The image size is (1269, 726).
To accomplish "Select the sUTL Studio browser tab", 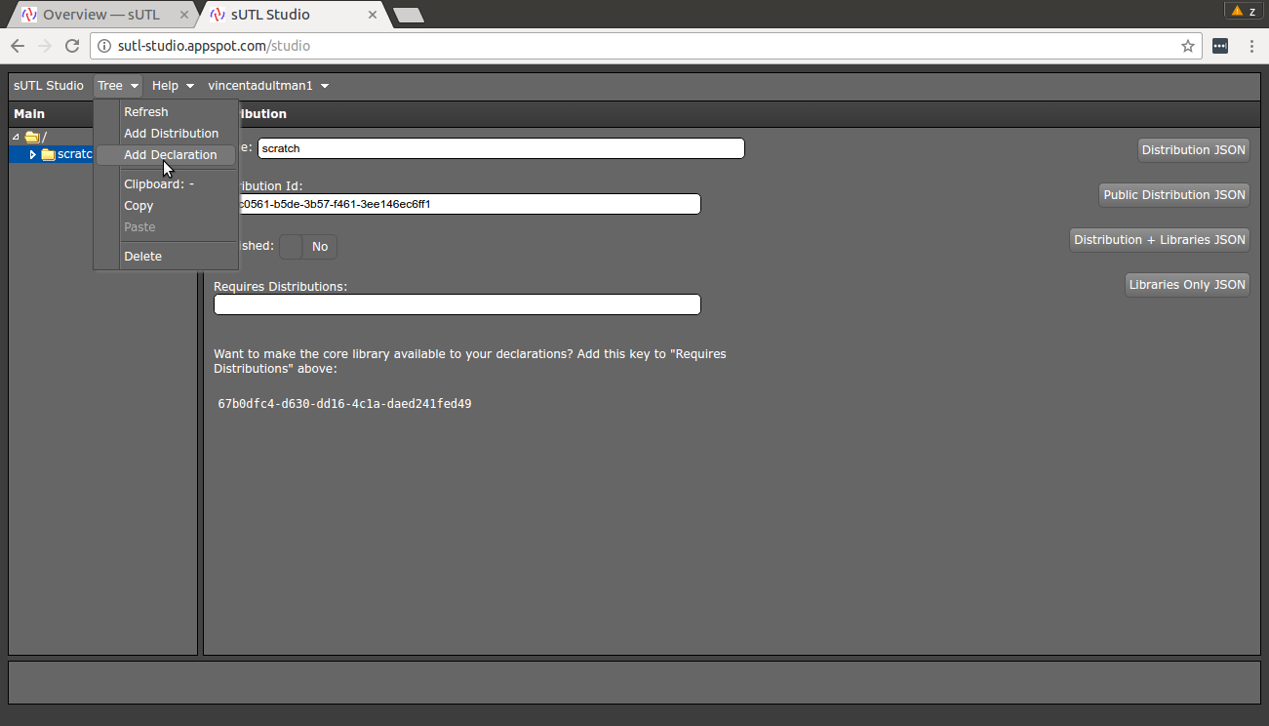I will (291, 15).
